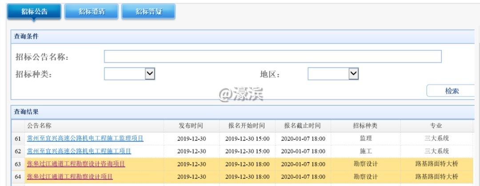Click the 报名开始时间 column header
480x186 pixels.
tap(247, 126)
